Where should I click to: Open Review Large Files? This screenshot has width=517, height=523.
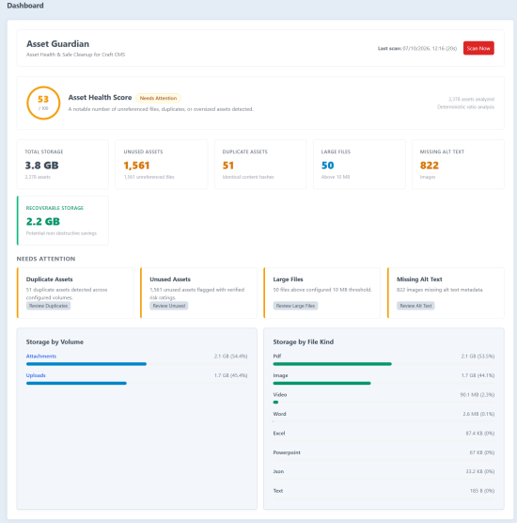(295, 306)
